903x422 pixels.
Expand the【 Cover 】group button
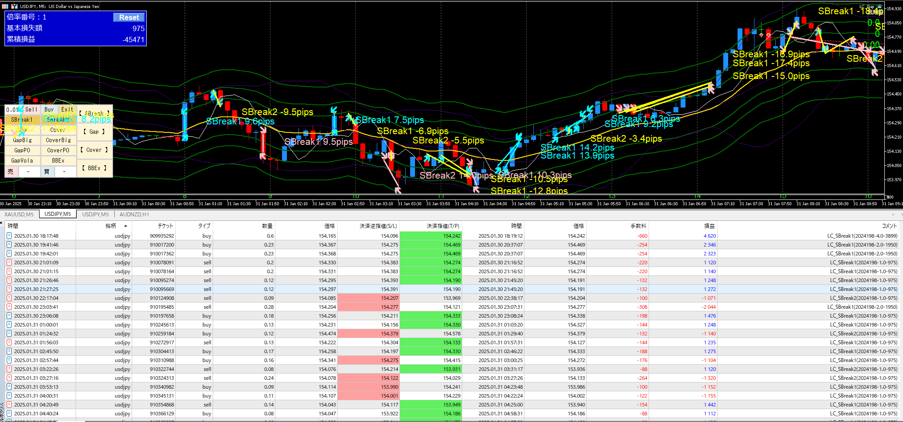[x=94, y=150]
